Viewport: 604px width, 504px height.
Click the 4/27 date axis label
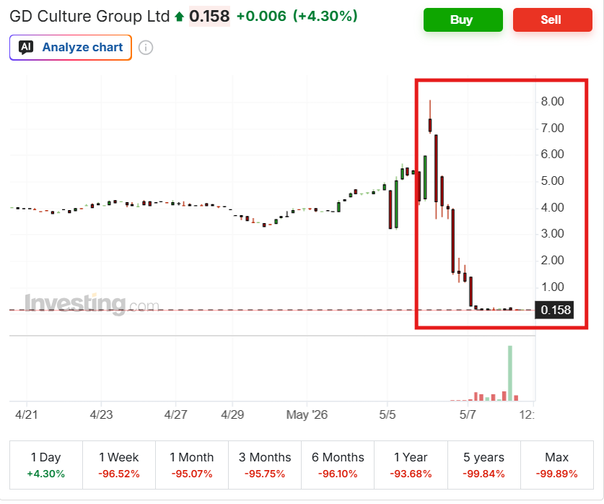(175, 414)
